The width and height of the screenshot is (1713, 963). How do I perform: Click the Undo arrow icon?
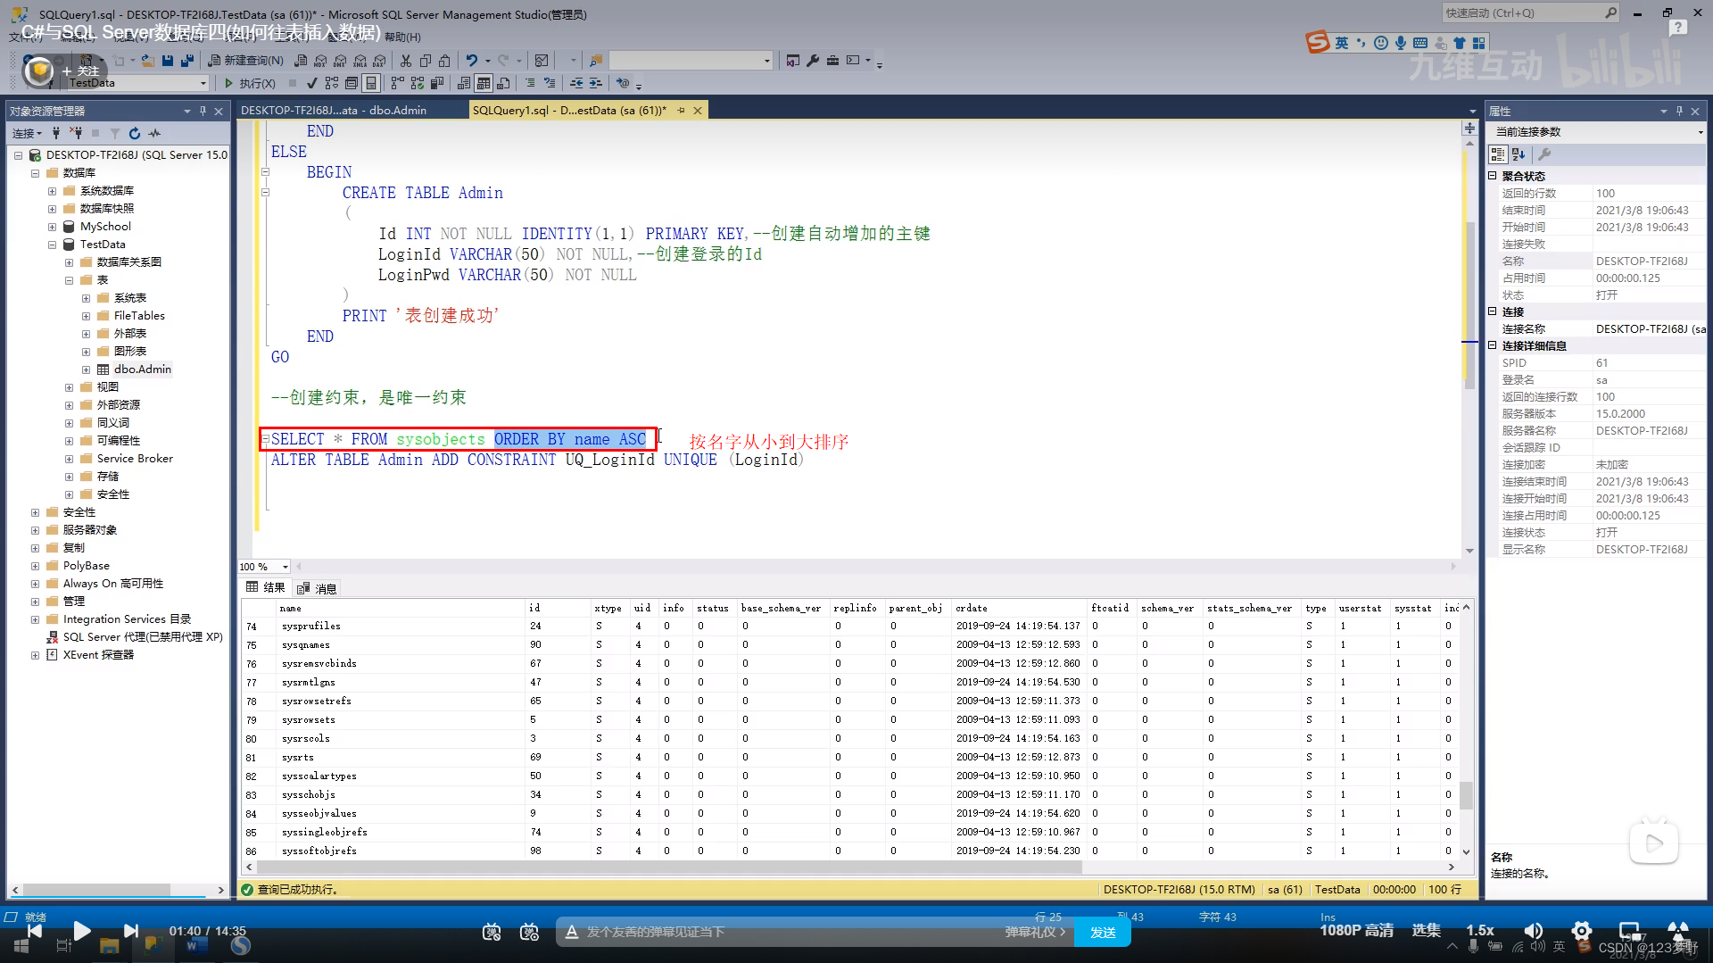[x=472, y=61]
